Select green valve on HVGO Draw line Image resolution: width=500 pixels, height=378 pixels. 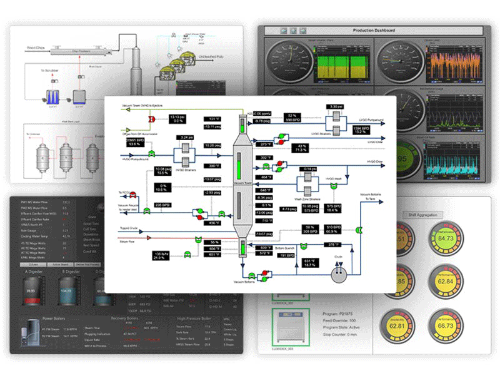(x=266, y=166)
